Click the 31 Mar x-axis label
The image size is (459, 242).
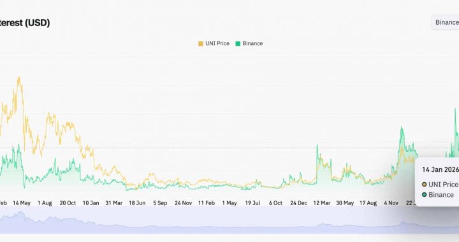[114, 203]
